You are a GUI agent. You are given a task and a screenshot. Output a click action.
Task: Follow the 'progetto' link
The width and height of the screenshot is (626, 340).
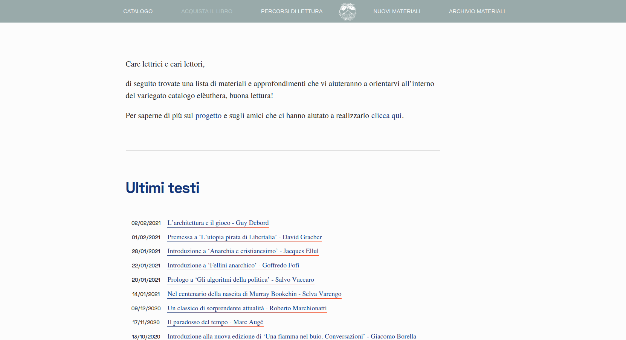(208, 116)
